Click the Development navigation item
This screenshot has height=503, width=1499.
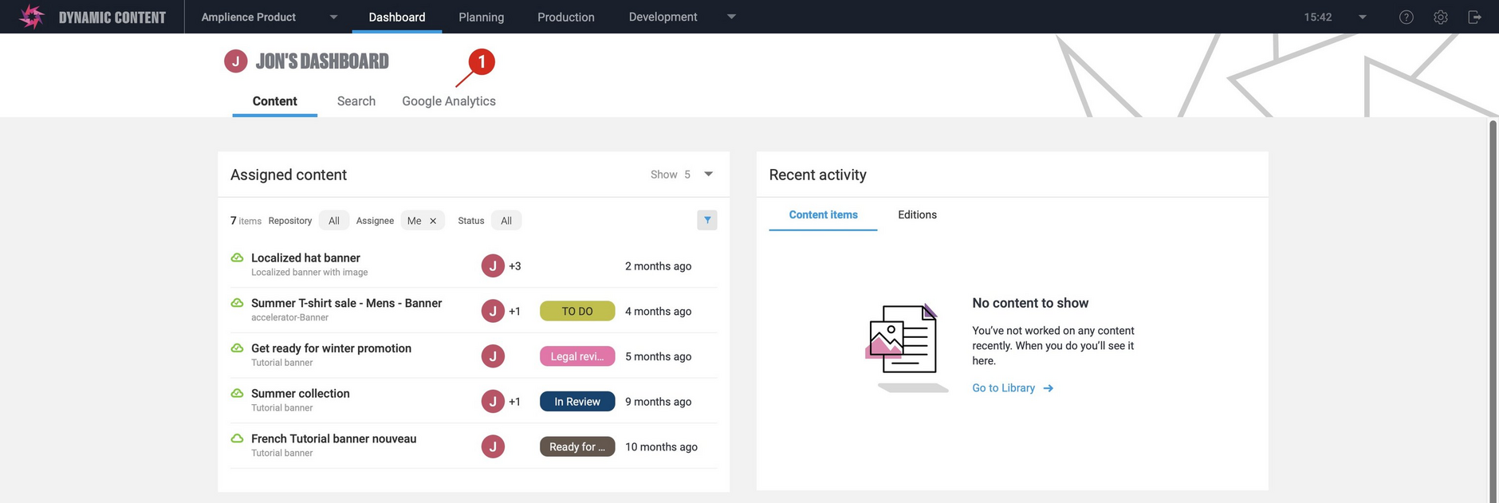coord(663,17)
